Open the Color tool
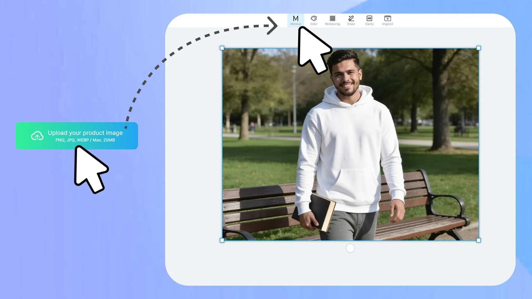The image size is (532, 299). [x=314, y=20]
